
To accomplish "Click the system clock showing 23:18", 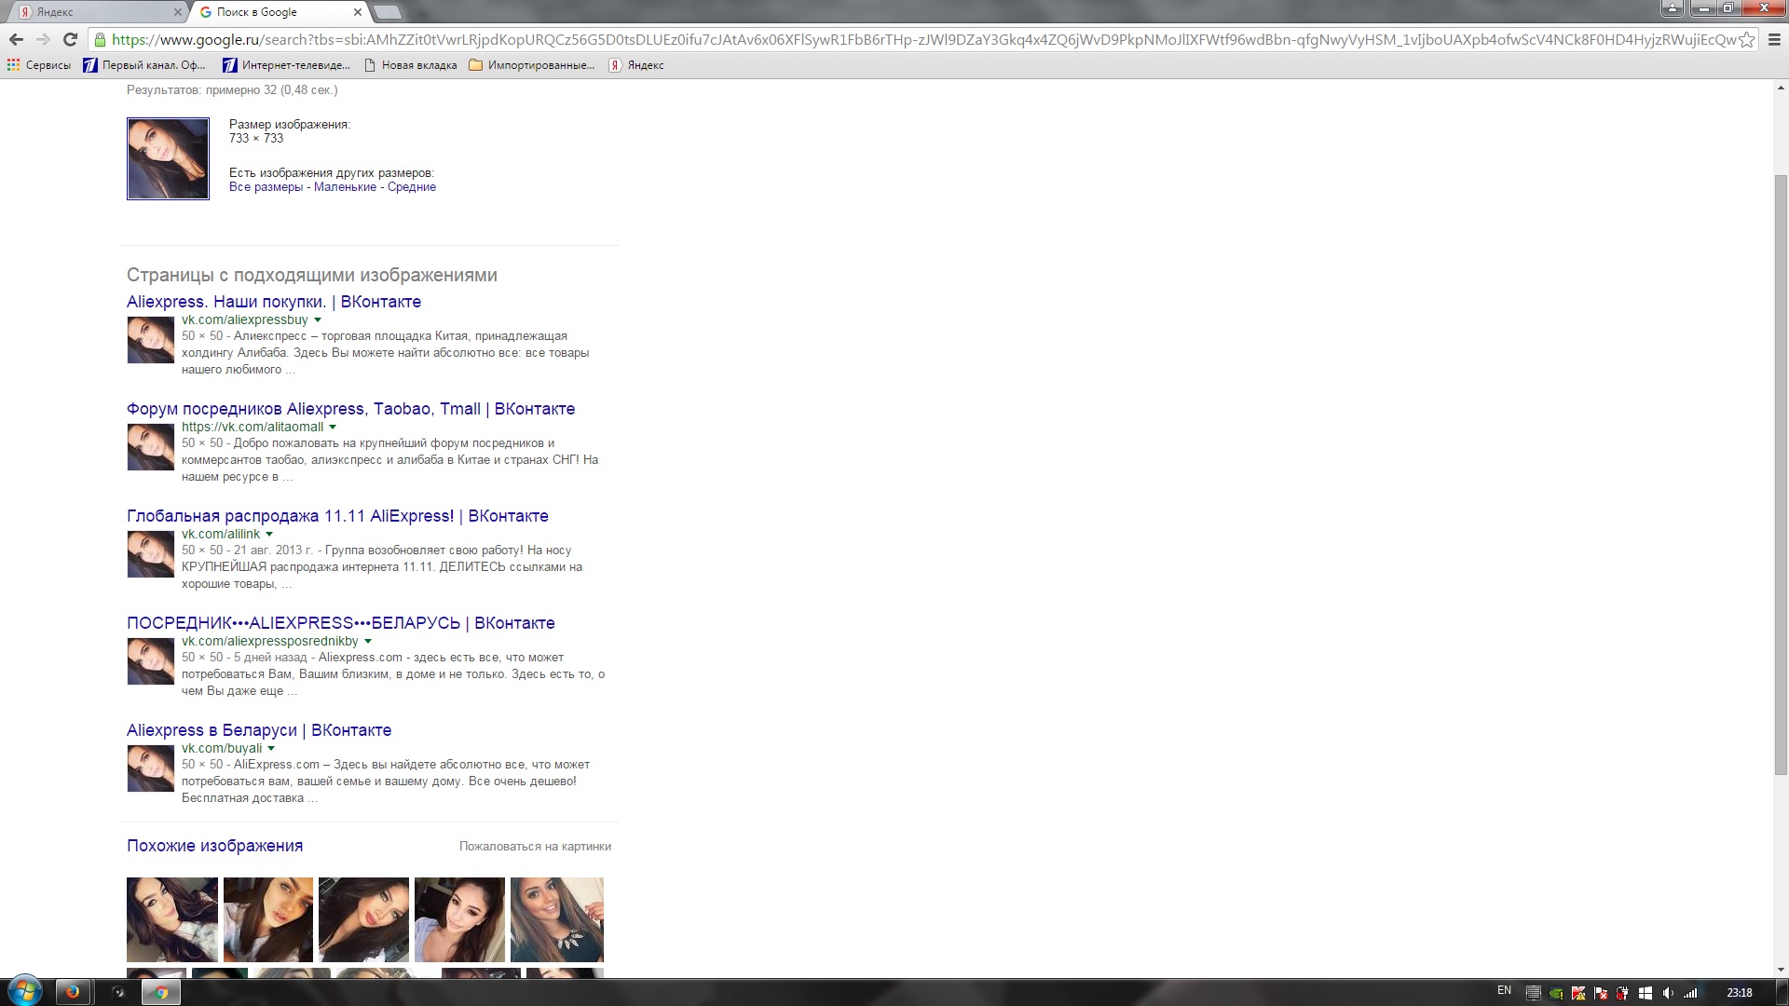I will click(1739, 993).
